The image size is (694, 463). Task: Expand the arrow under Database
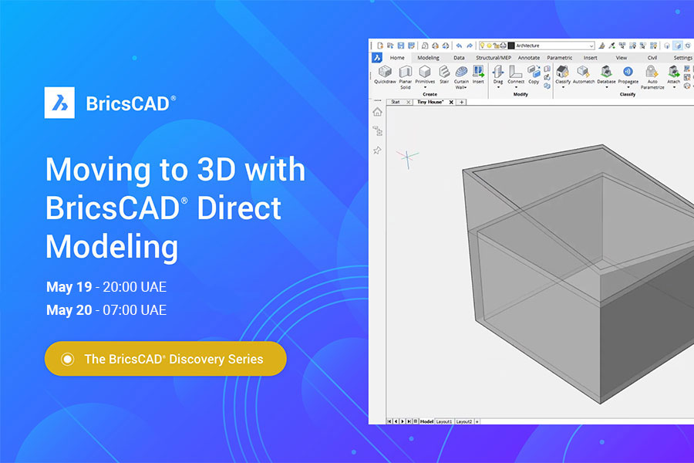606,88
